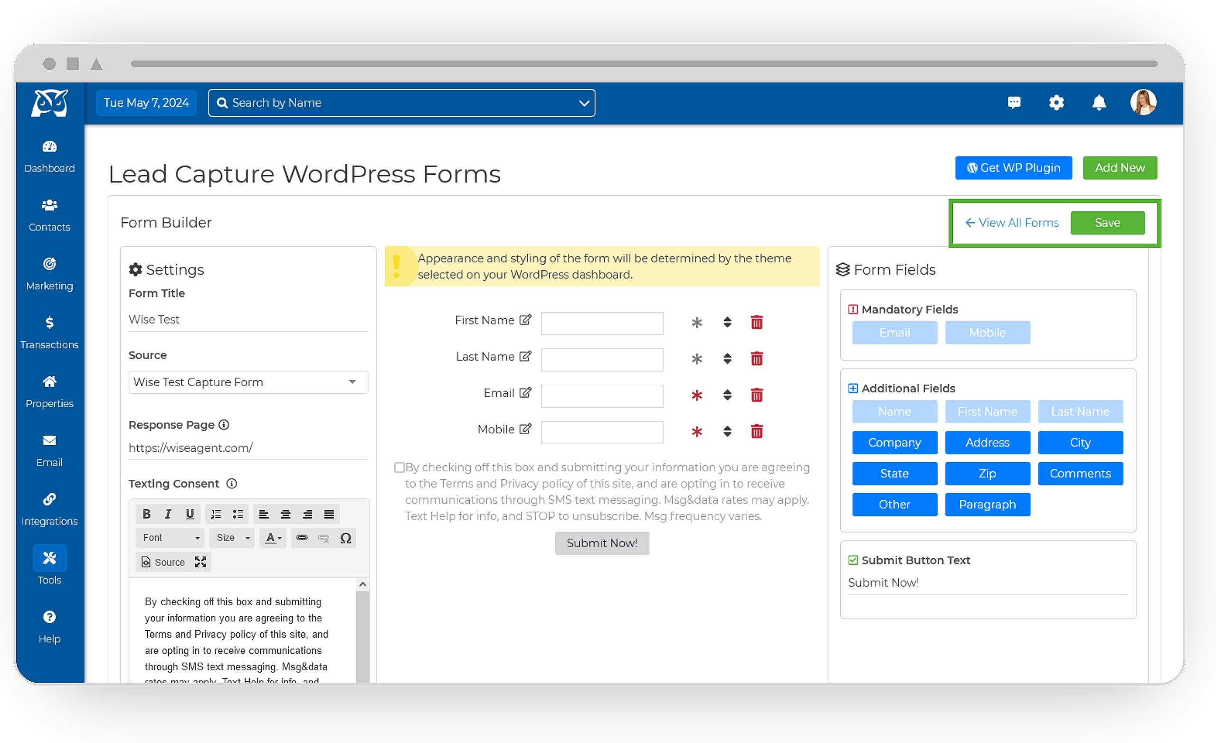Open the notifications bell
The width and height of the screenshot is (1216, 743).
(1099, 103)
